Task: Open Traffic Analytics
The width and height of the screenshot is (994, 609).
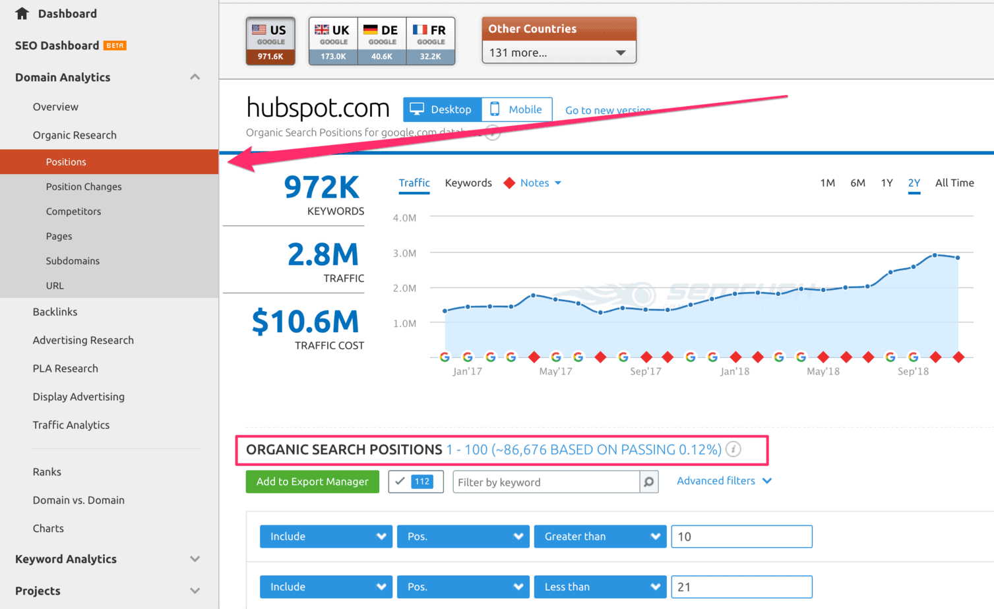Action: [71, 425]
